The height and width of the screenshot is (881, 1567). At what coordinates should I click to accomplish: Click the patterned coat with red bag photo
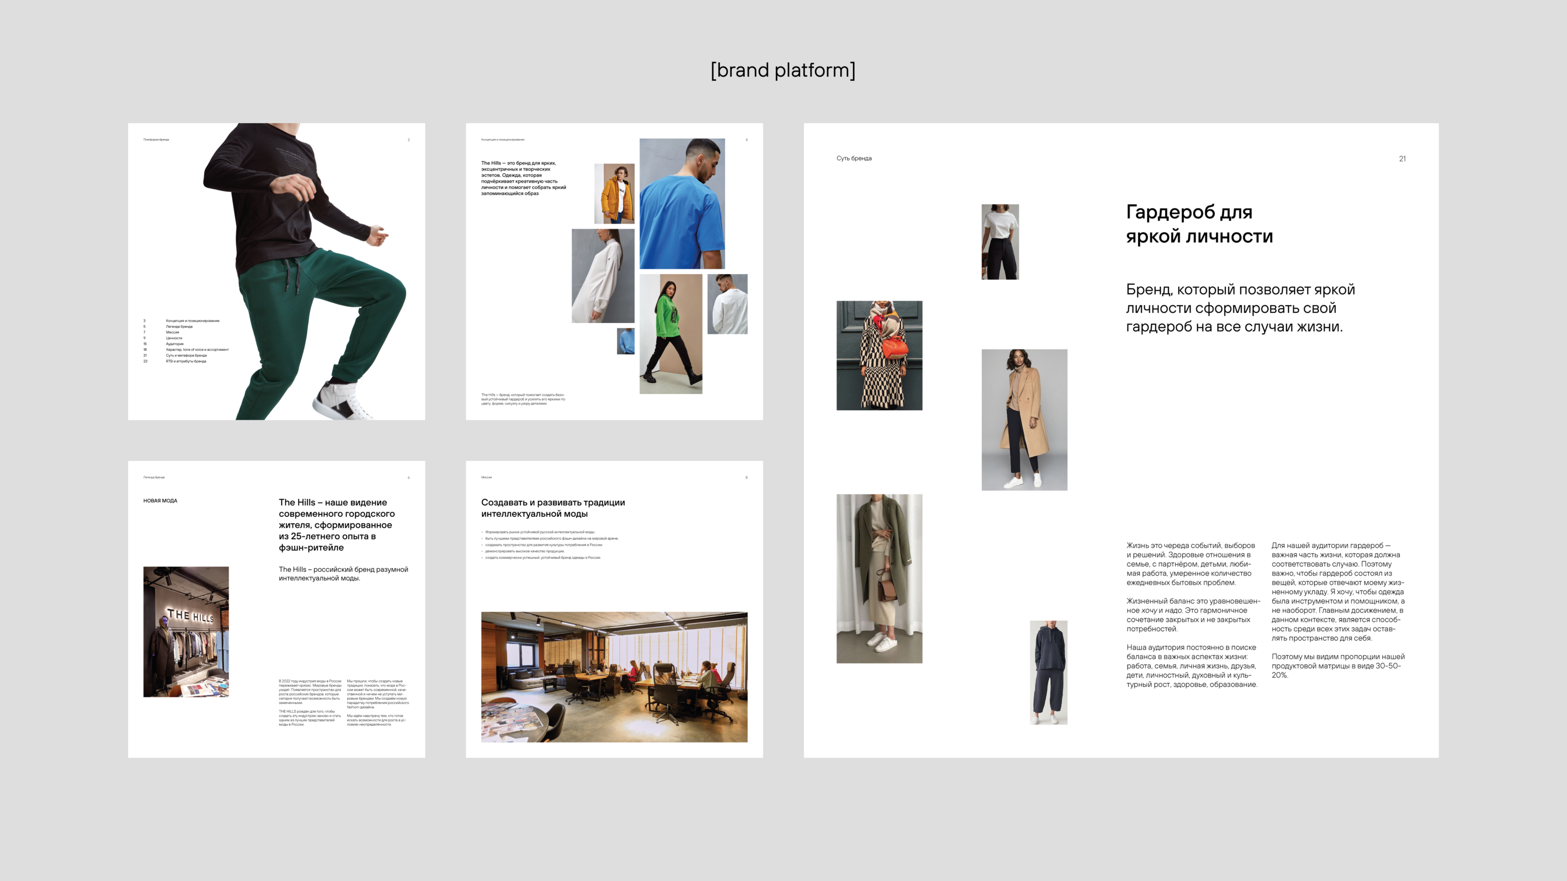[x=878, y=355]
